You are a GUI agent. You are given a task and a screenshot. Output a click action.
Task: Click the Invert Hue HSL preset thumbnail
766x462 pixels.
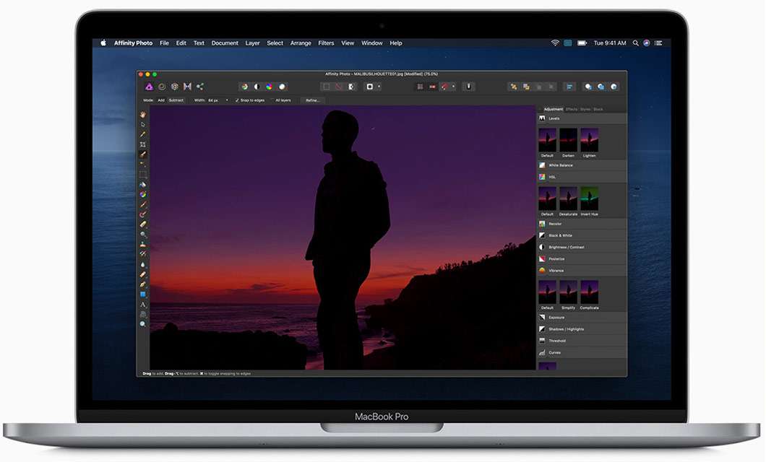589,199
